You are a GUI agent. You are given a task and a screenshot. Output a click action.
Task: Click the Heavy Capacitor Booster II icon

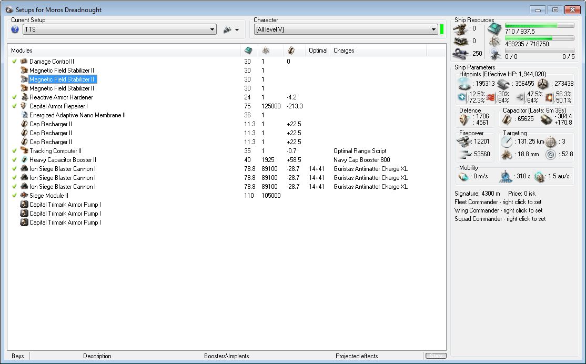tap(24, 159)
